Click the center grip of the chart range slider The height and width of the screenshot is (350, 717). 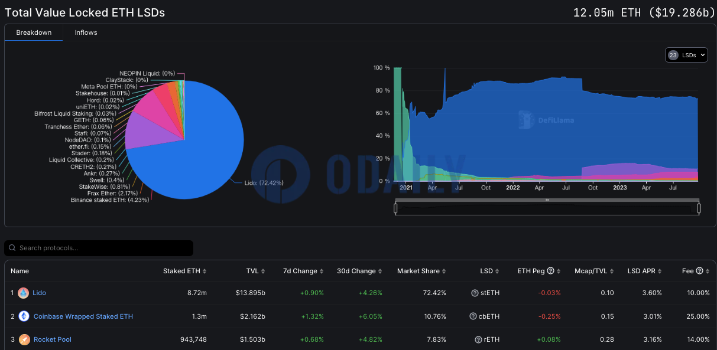(547, 200)
